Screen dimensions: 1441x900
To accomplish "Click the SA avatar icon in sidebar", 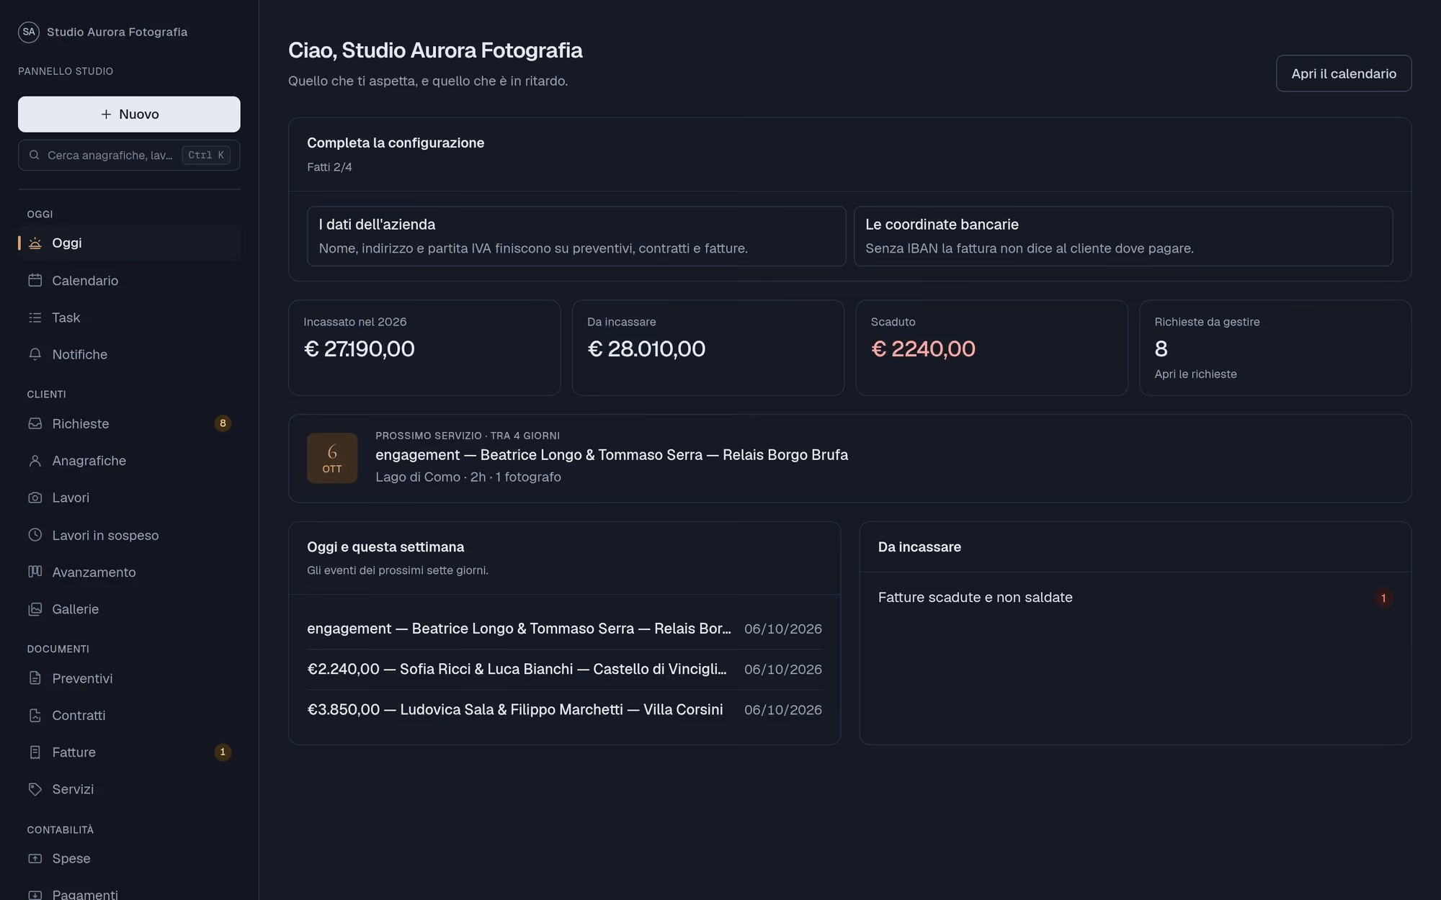I will [x=29, y=32].
